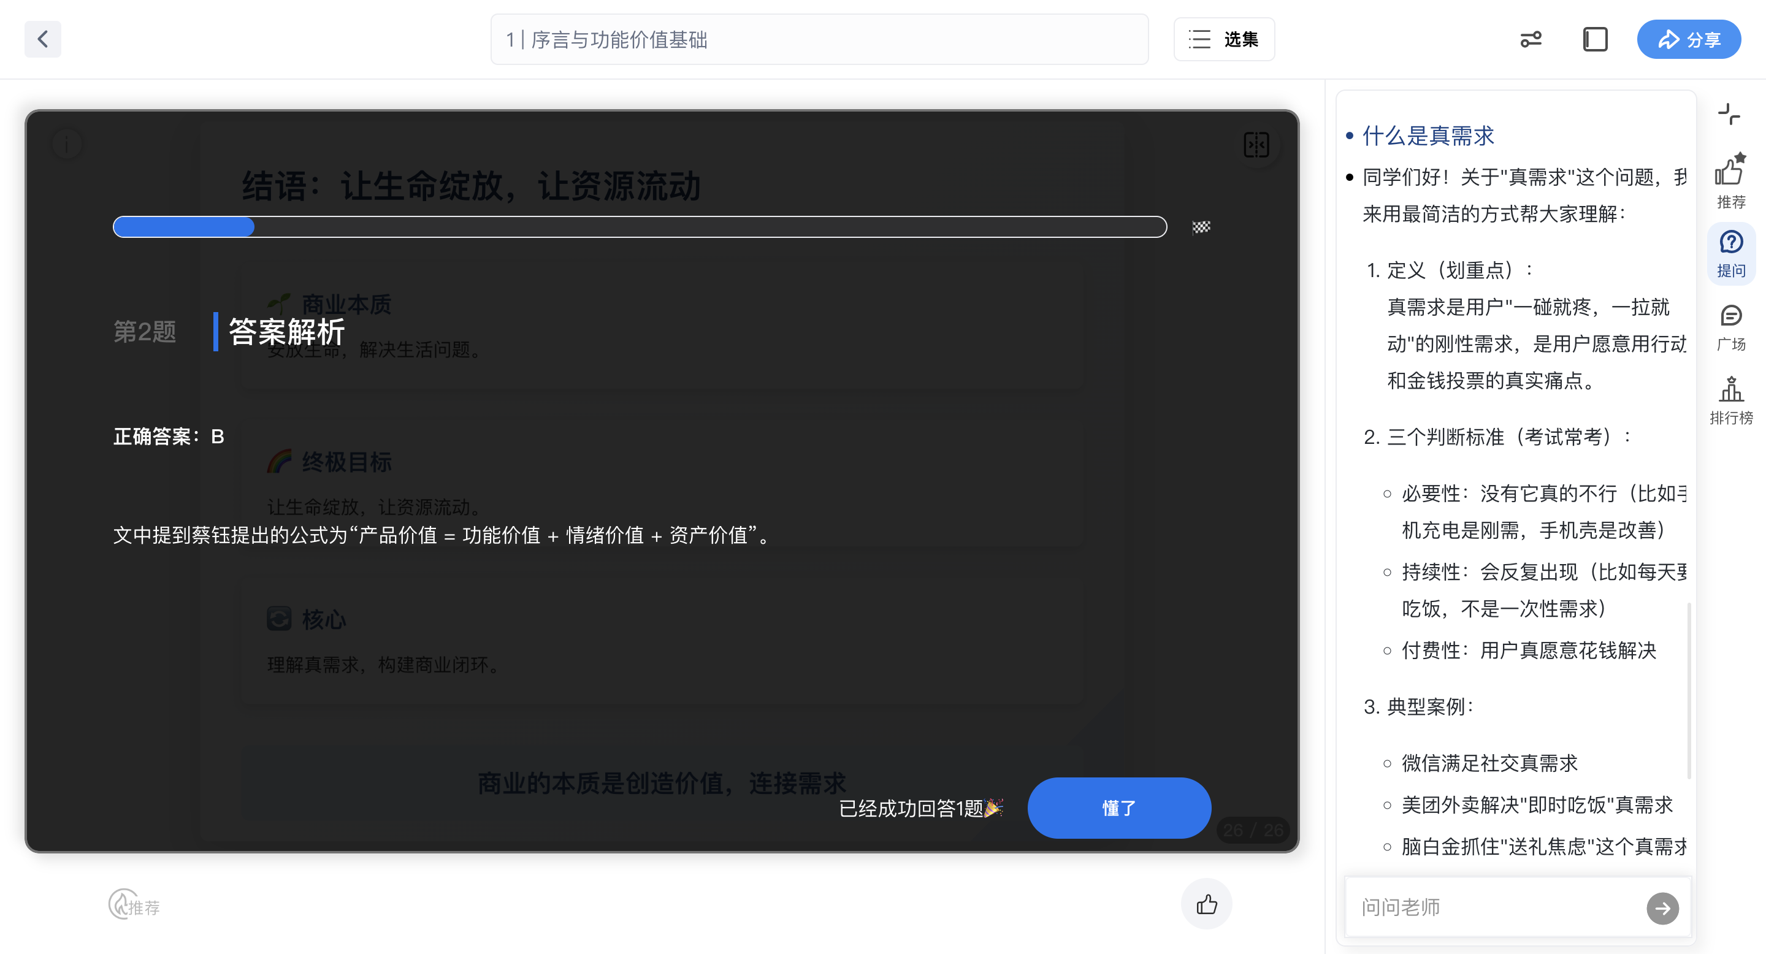Click the back arrow button

pos(42,39)
